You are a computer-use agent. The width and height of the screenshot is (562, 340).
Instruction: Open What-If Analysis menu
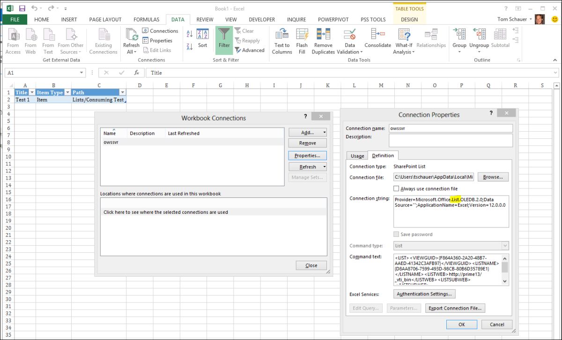[404, 41]
